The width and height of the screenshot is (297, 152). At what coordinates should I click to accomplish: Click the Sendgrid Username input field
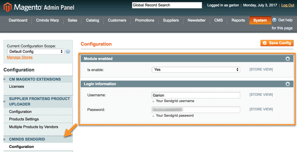(196, 95)
